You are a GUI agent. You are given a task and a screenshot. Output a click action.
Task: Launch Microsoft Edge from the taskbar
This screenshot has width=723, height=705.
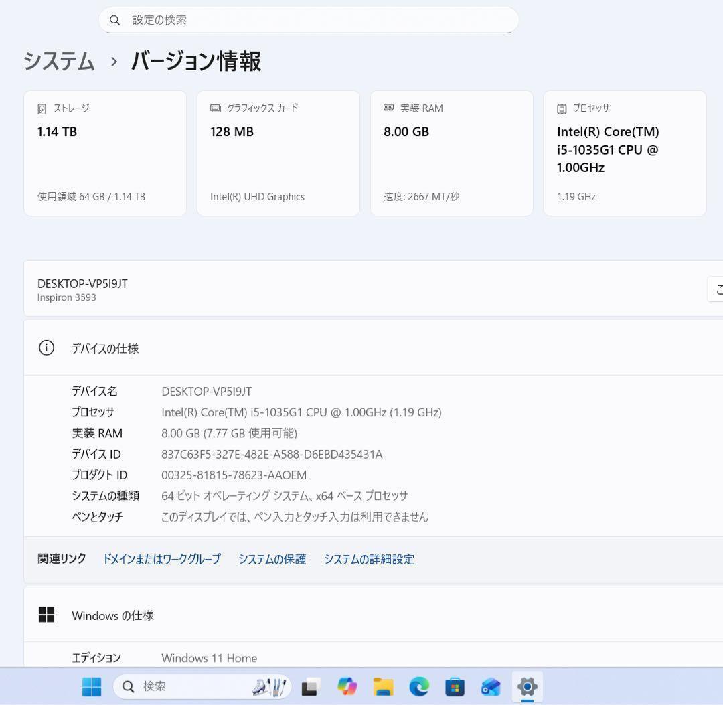[419, 686]
